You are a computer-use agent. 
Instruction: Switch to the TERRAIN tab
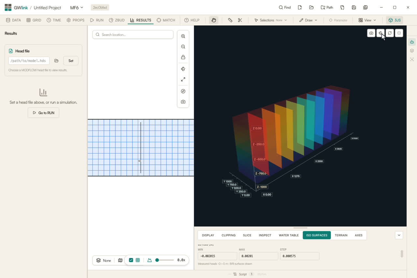(341, 235)
